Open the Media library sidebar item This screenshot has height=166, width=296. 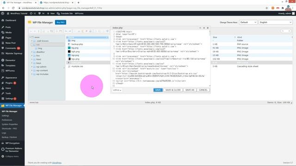pos(8,33)
